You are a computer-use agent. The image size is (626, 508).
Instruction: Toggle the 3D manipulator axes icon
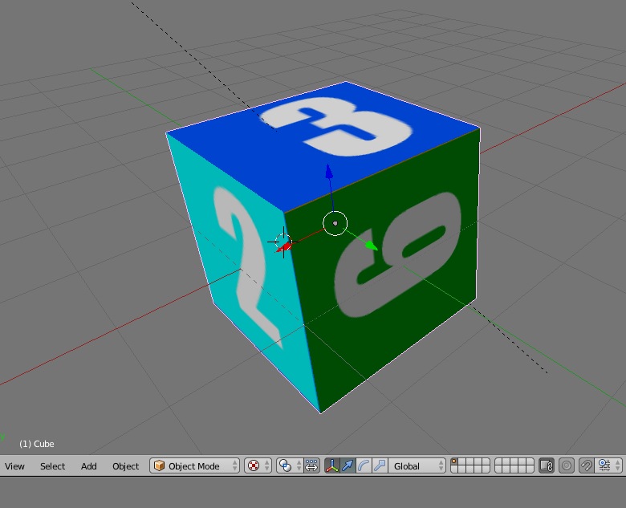(331, 465)
